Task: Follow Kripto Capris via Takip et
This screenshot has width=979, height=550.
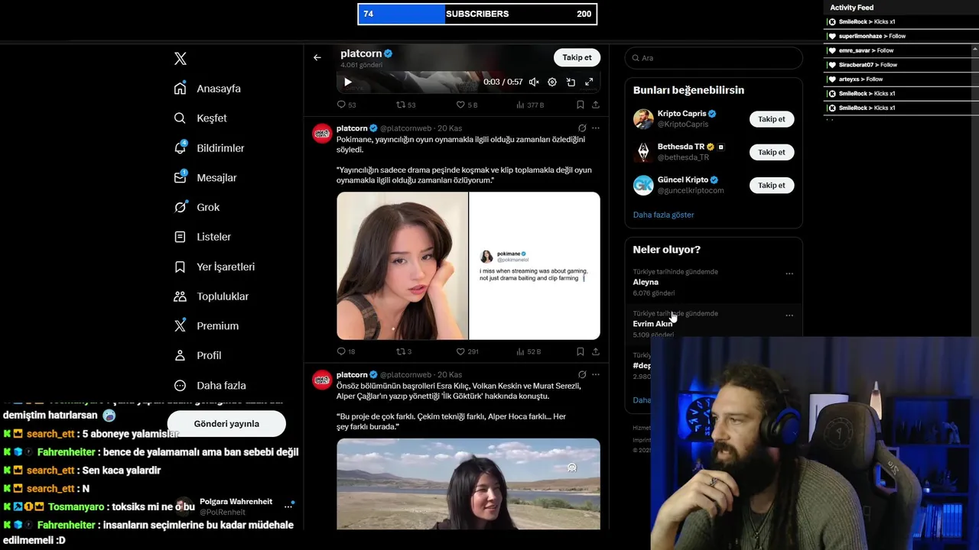Action: [772, 119]
